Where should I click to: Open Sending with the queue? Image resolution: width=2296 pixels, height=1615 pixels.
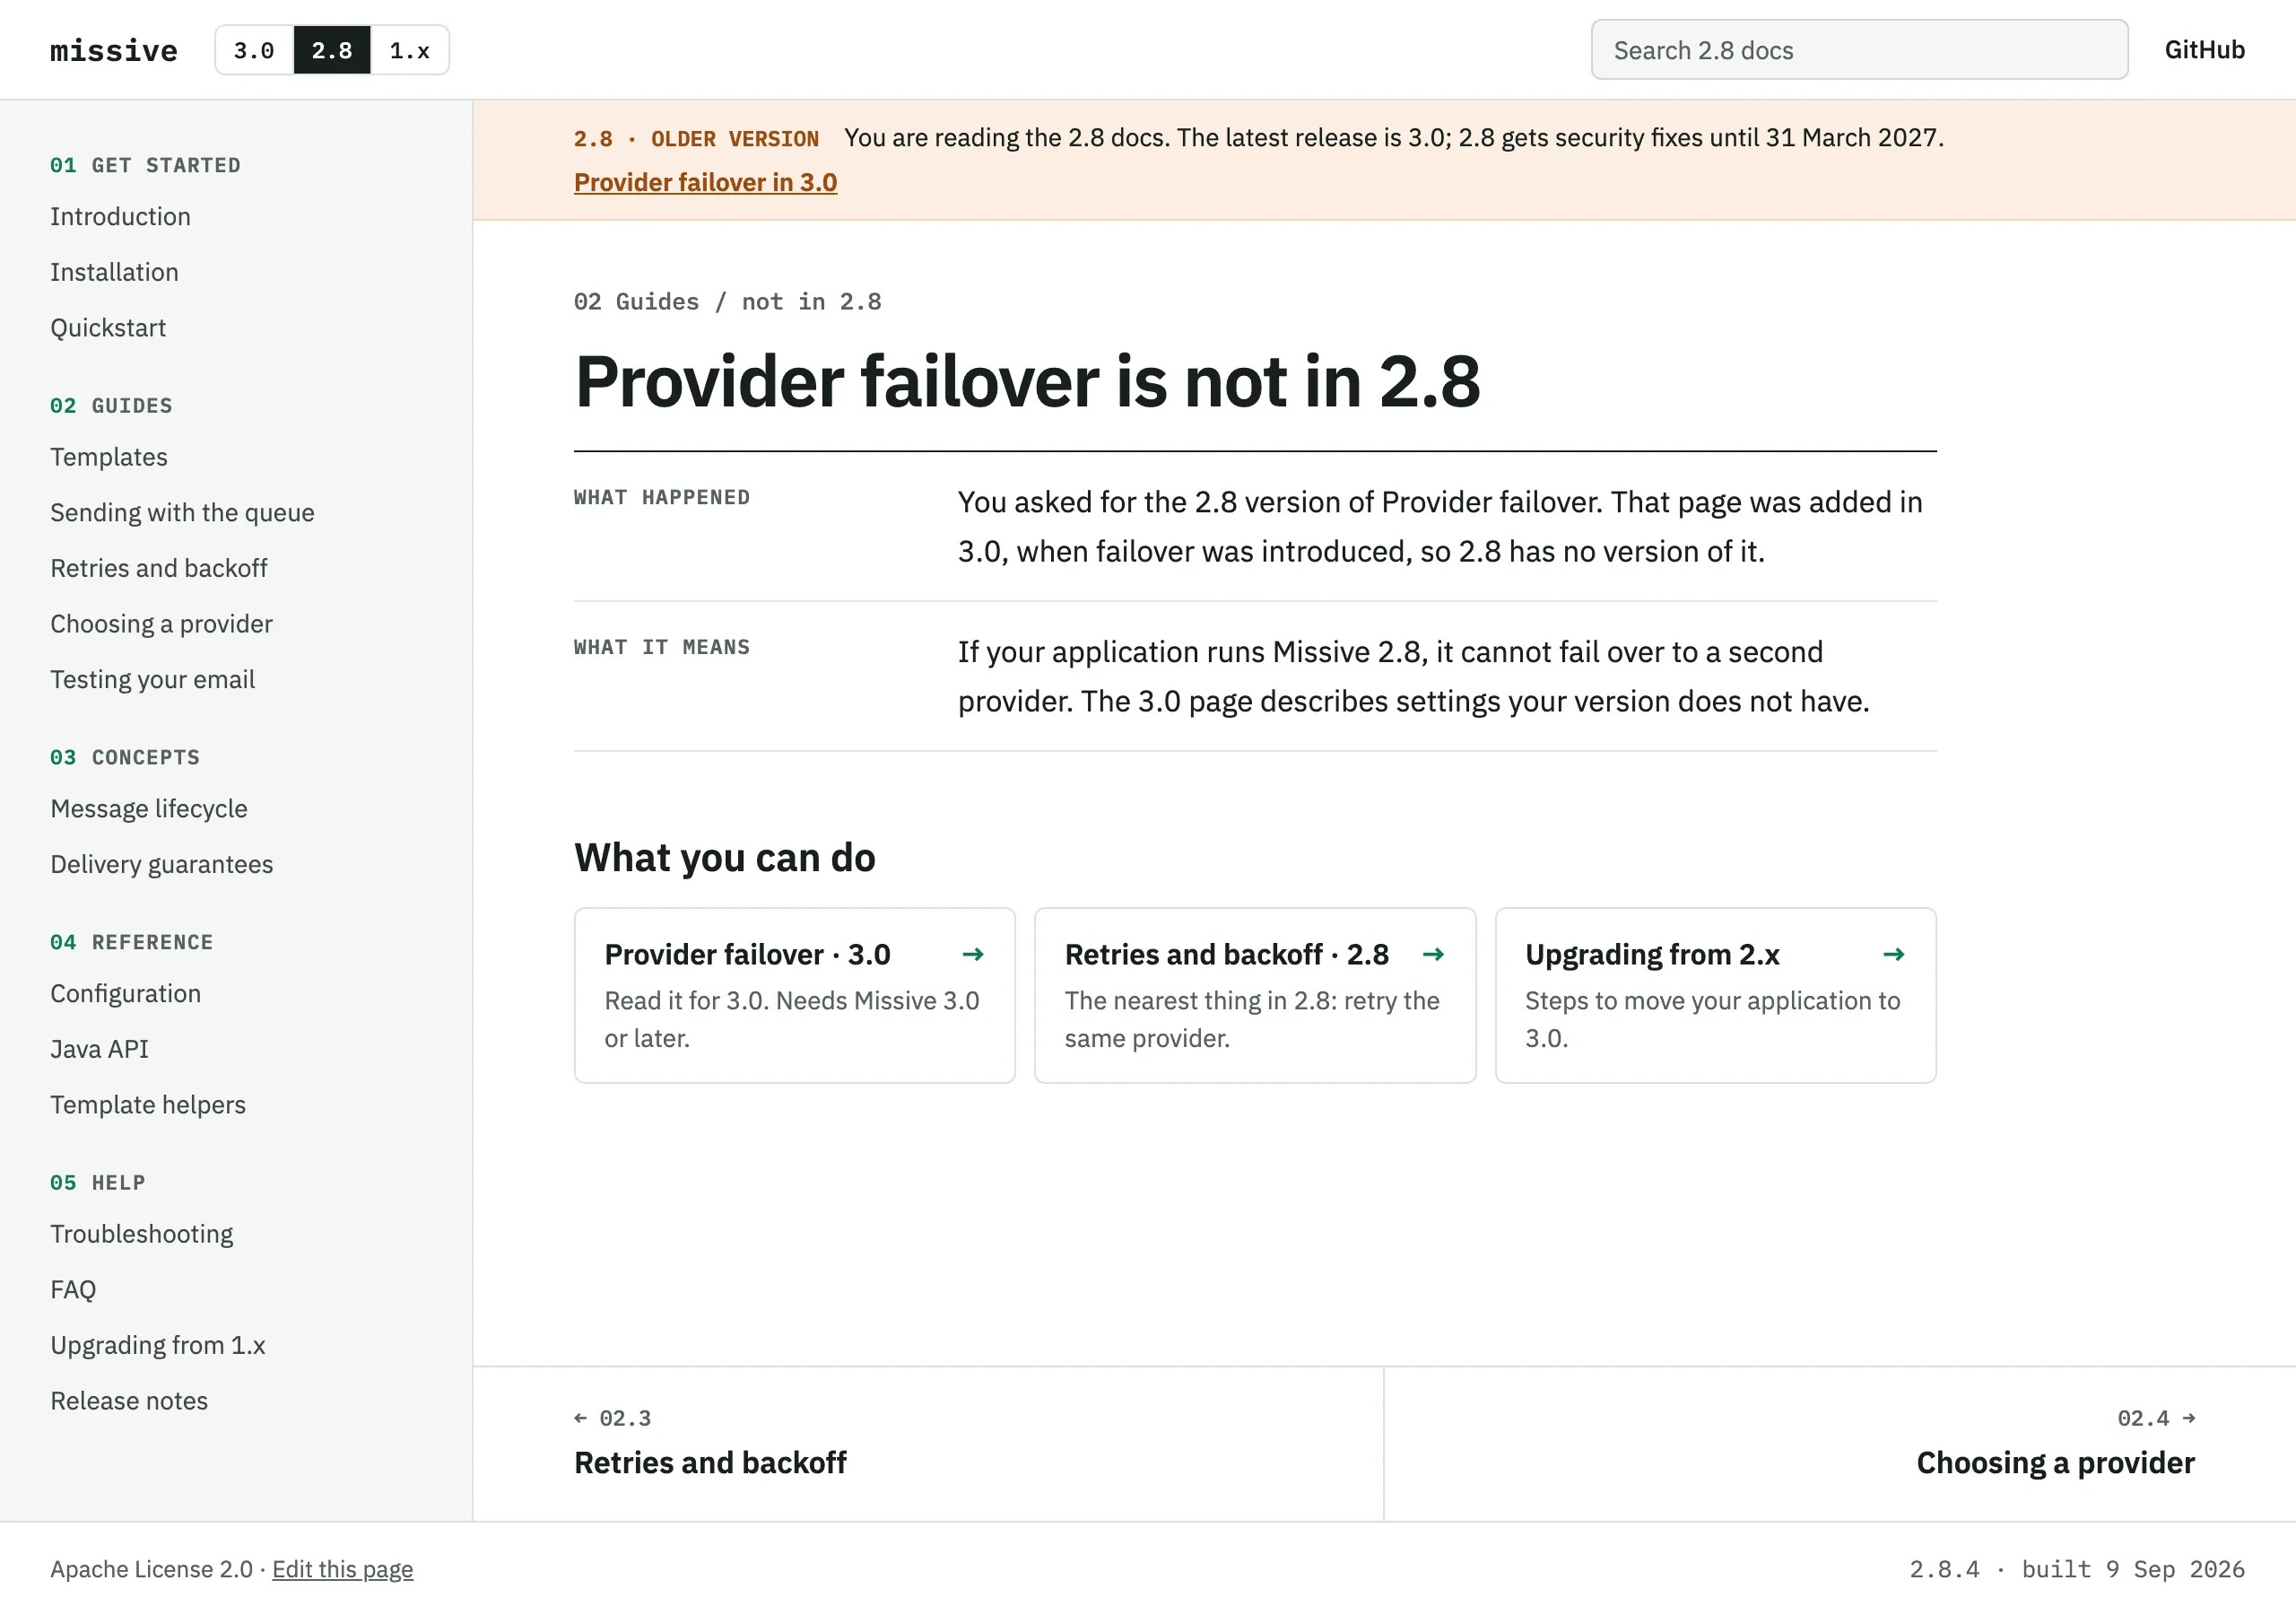(182, 512)
